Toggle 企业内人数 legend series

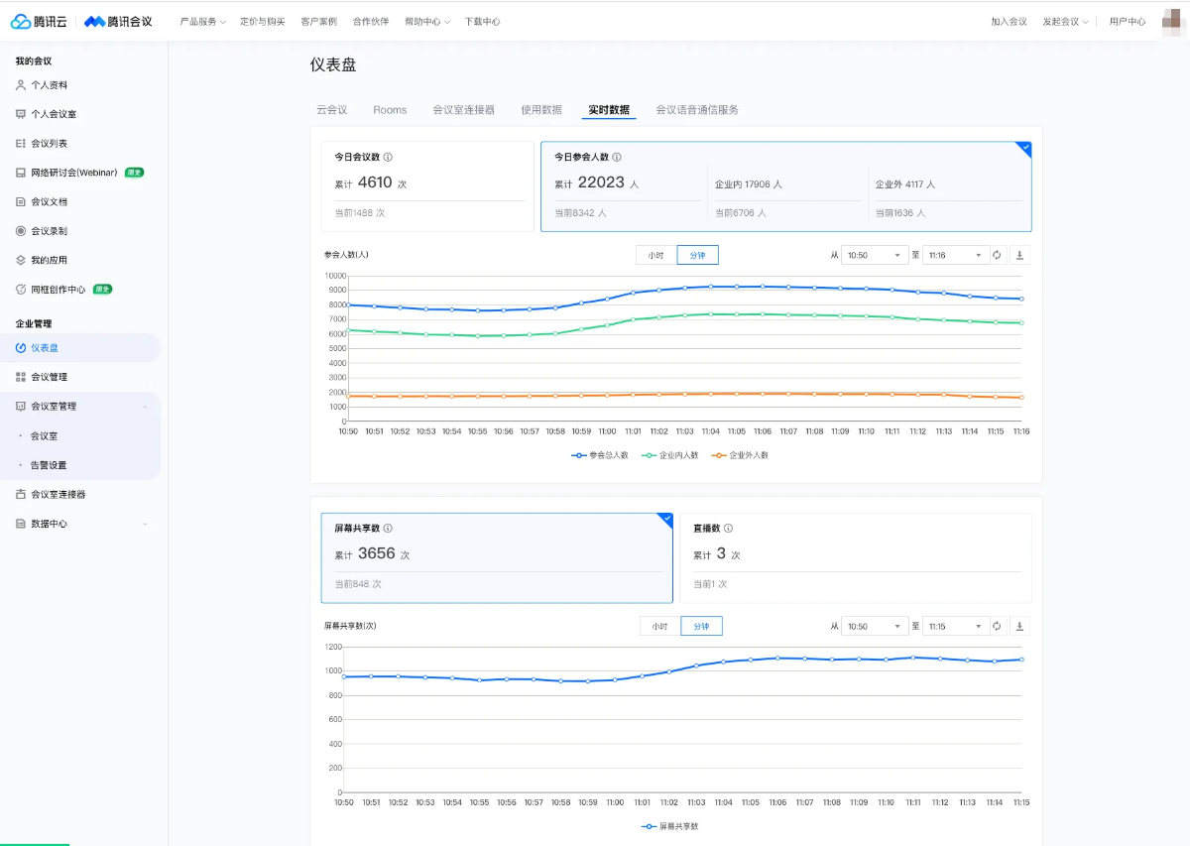[670, 455]
